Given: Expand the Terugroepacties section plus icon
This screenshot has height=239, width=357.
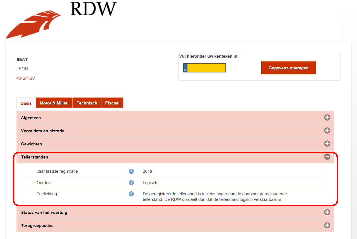Looking at the screenshot, I should [x=327, y=225].
